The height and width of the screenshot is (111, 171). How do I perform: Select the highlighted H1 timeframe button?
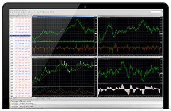[33, 14]
